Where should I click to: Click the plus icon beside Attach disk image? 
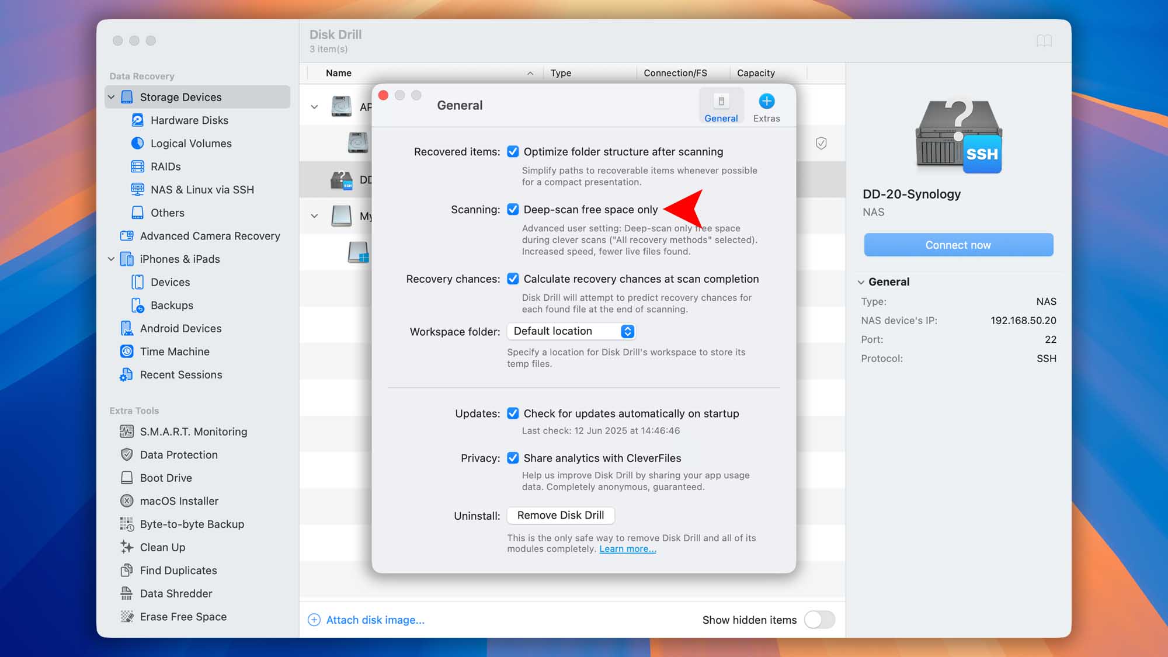coord(314,620)
